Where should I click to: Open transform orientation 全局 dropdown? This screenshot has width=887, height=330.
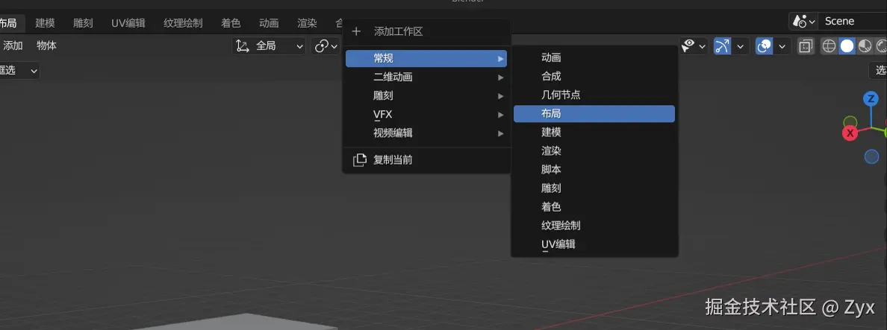tap(270, 46)
